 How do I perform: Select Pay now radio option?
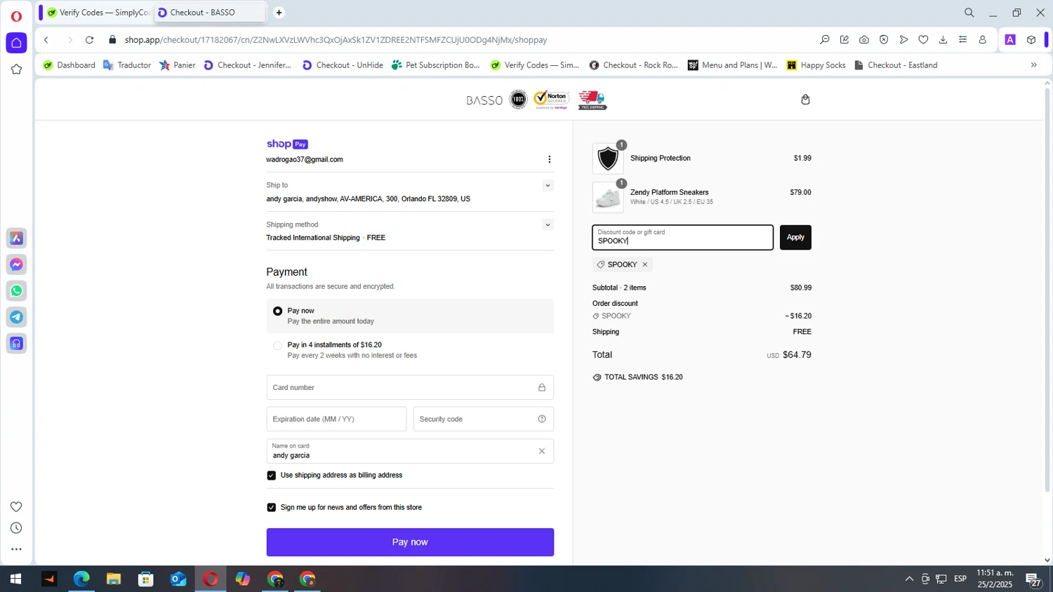click(277, 311)
